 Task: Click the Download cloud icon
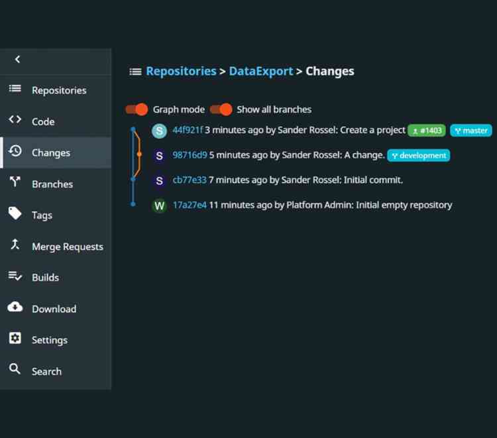(15, 307)
